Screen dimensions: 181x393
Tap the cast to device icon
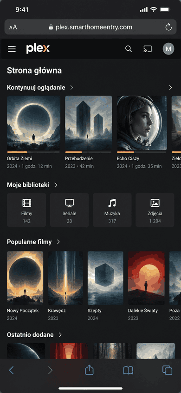[x=148, y=49]
